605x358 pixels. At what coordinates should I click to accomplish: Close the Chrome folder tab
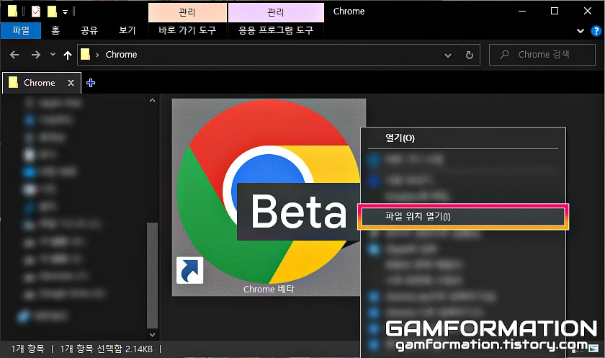point(71,83)
